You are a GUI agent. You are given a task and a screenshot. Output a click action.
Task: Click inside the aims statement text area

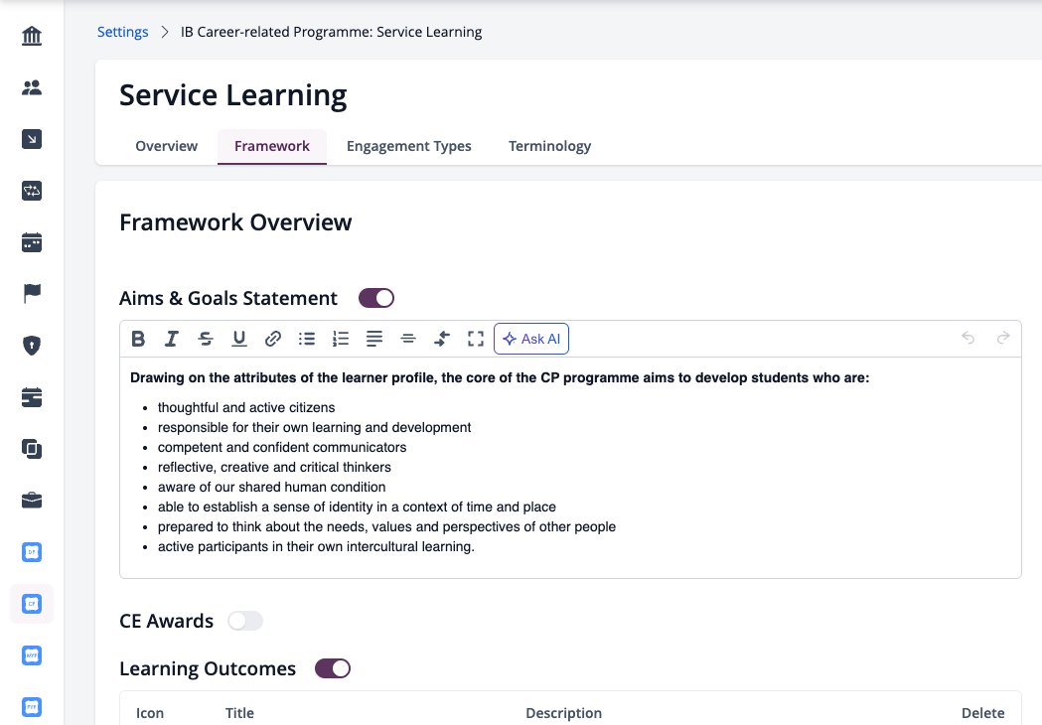click(570, 468)
